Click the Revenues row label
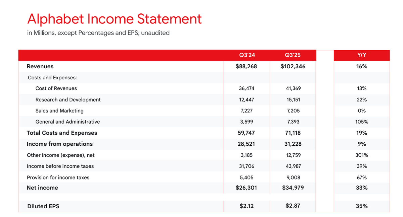 40,66
